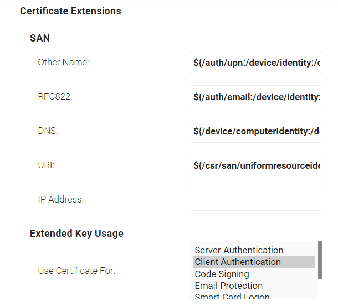The height and width of the screenshot is (306, 338).
Task: Click the Extended Key Usage heading
Action: pyautogui.click(x=76, y=233)
